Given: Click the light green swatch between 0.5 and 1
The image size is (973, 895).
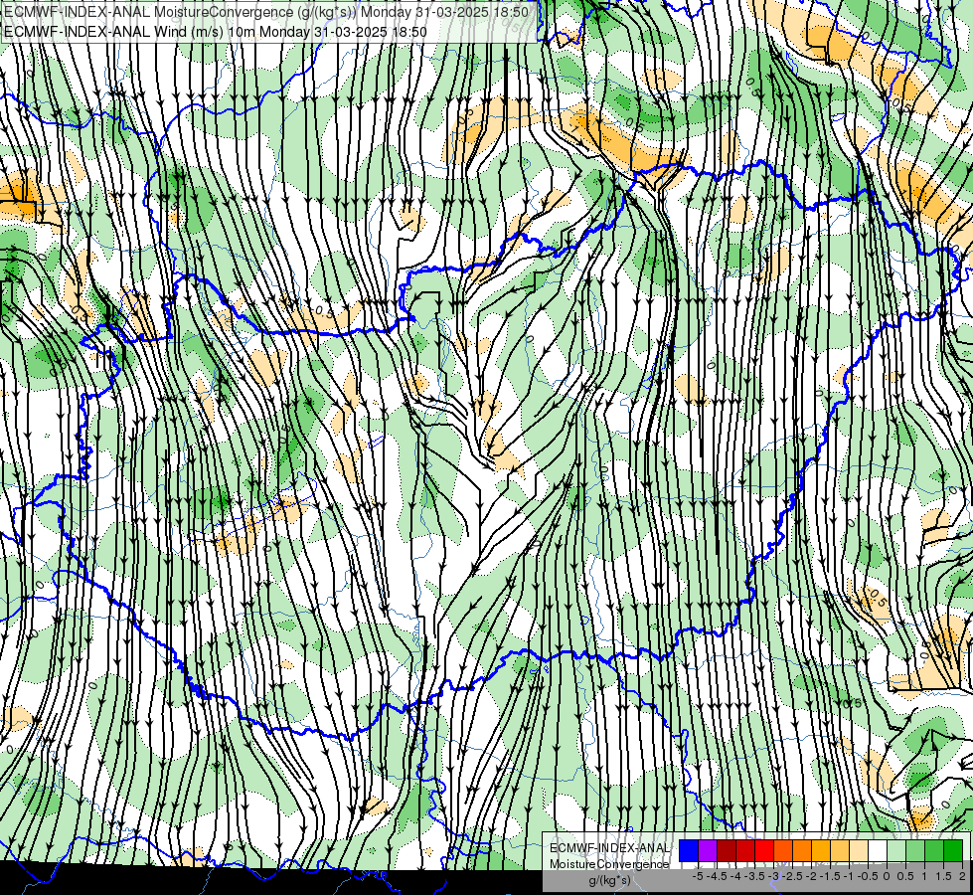Looking at the screenshot, I should 915,851.
